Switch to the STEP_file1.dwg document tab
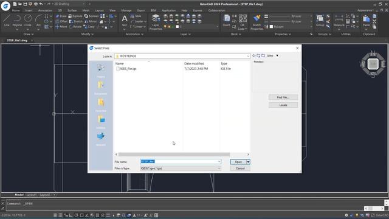Screen dimensions: 389x219 [17, 40]
